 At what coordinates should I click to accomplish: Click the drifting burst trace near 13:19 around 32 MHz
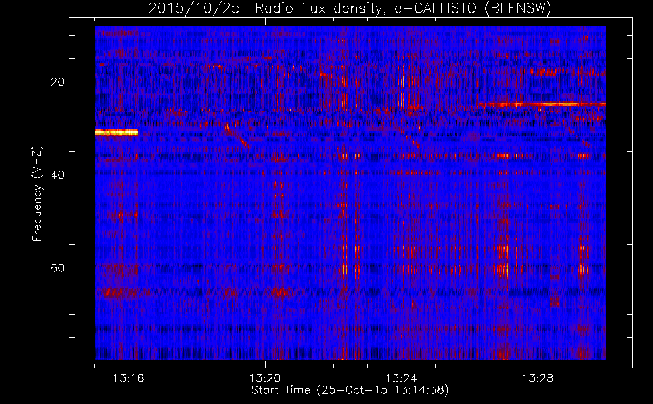tap(237, 135)
